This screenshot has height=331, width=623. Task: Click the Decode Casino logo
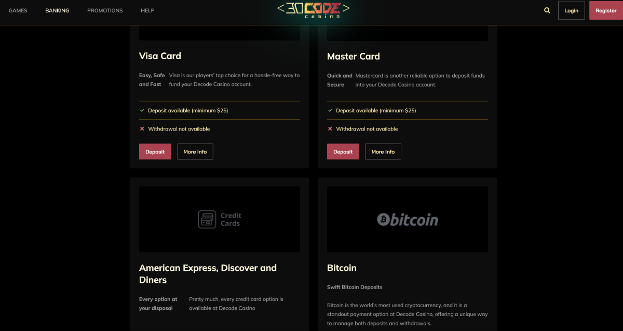coord(313,10)
